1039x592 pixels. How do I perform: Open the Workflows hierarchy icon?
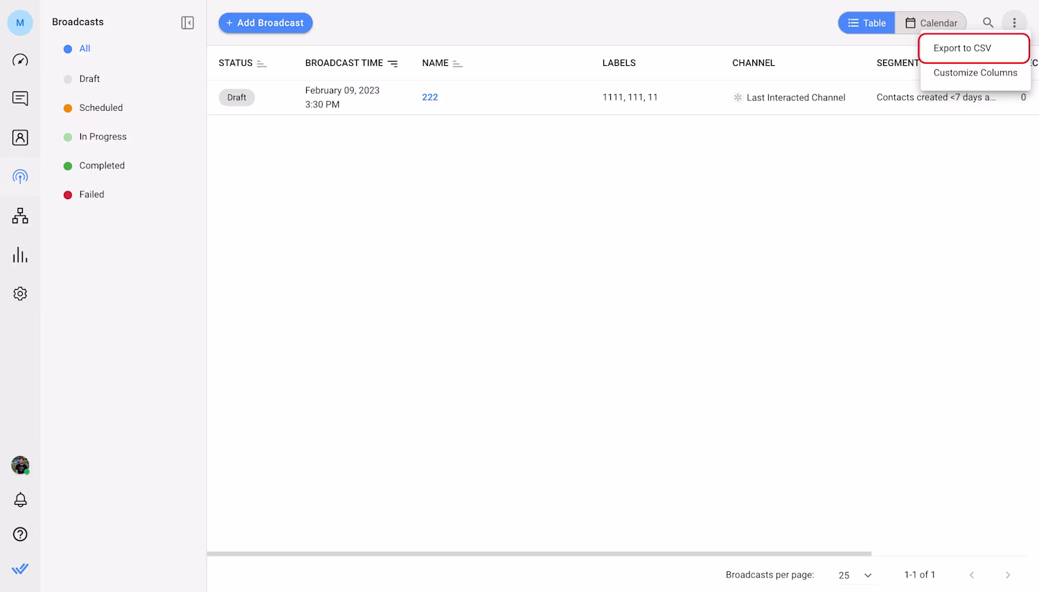20,216
